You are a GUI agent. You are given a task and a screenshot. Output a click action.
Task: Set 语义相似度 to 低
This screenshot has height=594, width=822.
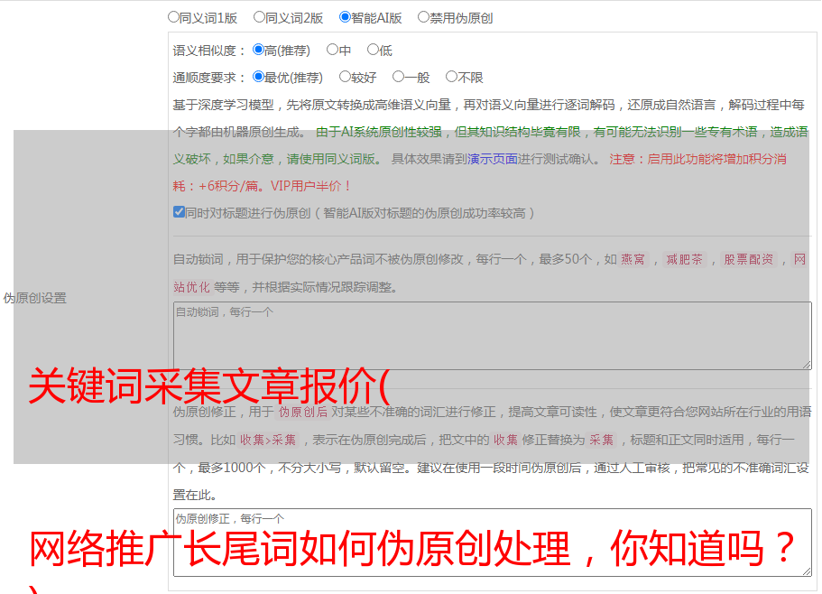373,50
